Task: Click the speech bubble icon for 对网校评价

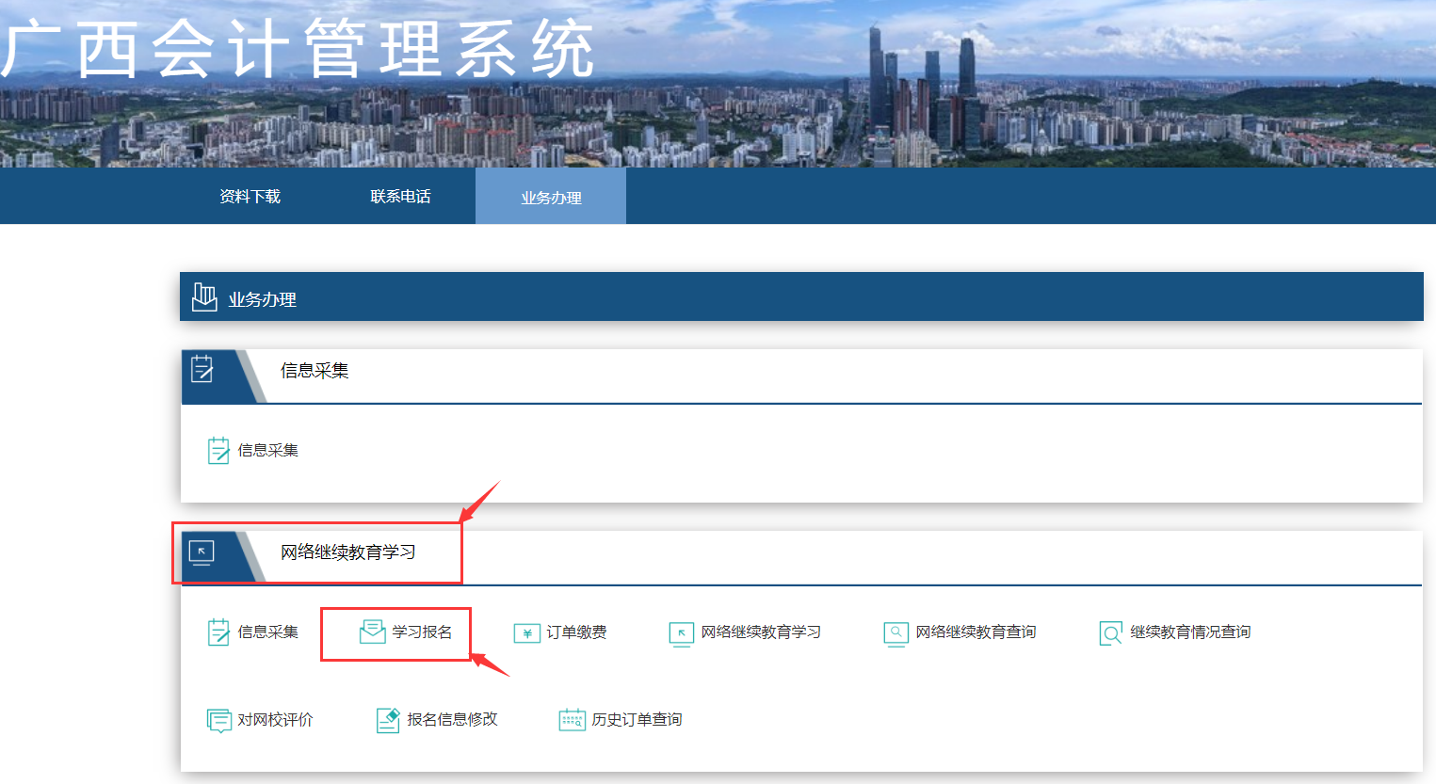Action: click(220, 720)
